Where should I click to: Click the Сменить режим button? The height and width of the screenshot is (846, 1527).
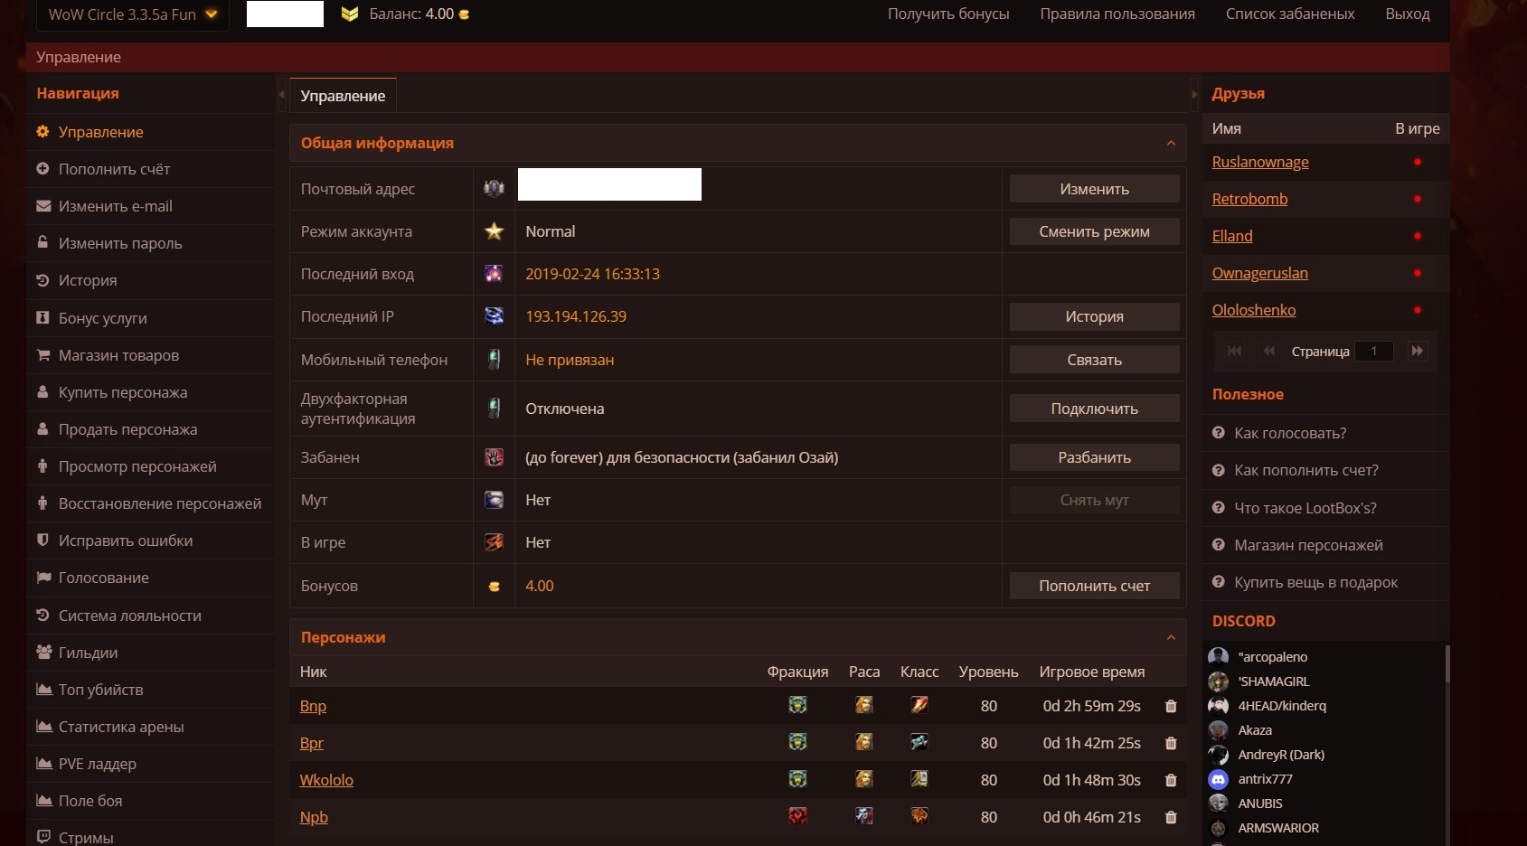point(1094,231)
